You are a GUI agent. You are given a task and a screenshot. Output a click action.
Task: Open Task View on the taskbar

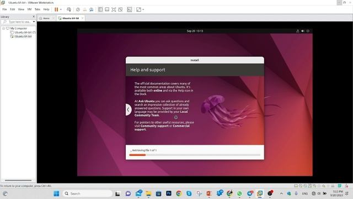click(117, 193)
